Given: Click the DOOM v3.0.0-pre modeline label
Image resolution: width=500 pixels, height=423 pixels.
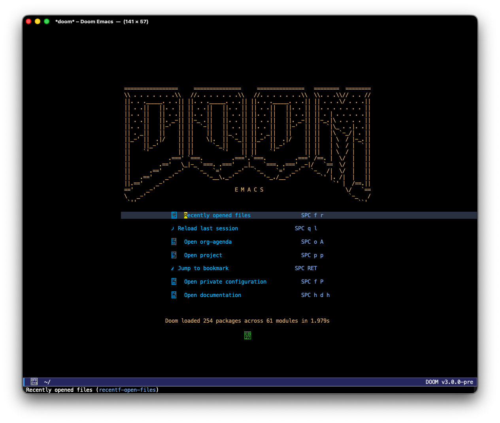Looking at the screenshot, I should 449,382.
